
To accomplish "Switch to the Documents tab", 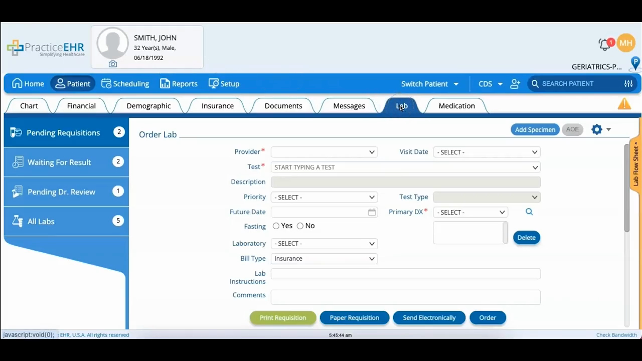I will point(283,106).
